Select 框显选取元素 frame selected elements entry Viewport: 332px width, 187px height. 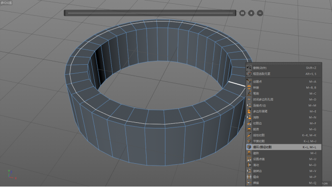click(x=283, y=74)
